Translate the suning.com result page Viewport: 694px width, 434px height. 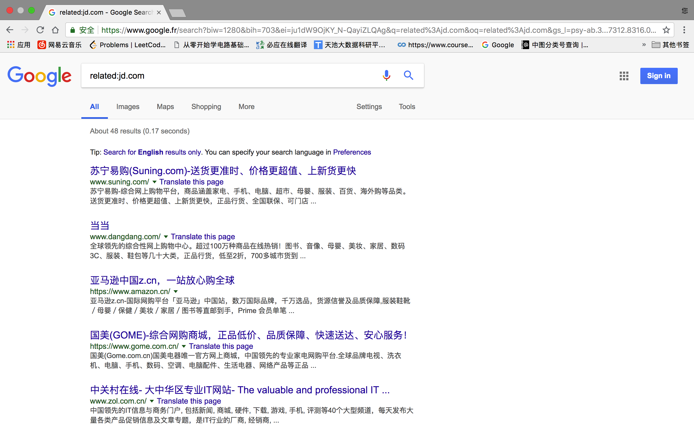point(191,182)
